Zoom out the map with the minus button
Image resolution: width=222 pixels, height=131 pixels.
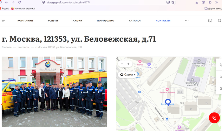[x=122, y=64]
